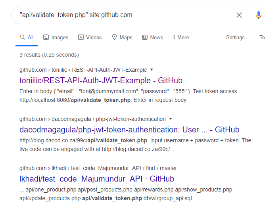Open the More search options menu
This screenshot has height=222, width=265.
(x=181, y=37)
